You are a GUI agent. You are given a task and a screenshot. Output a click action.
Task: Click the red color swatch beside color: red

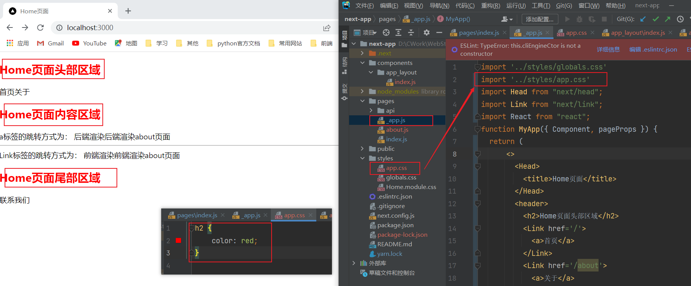(x=178, y=240)
